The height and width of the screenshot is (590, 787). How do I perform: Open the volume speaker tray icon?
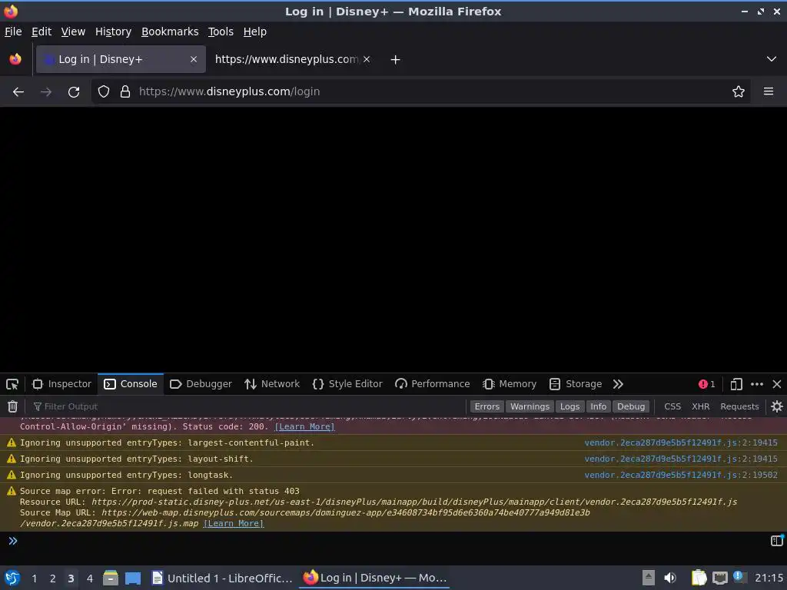pos(670,578)
